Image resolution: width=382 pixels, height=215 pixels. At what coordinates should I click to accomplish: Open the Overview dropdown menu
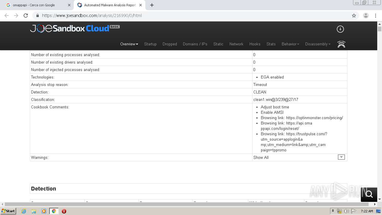[129, 44]
